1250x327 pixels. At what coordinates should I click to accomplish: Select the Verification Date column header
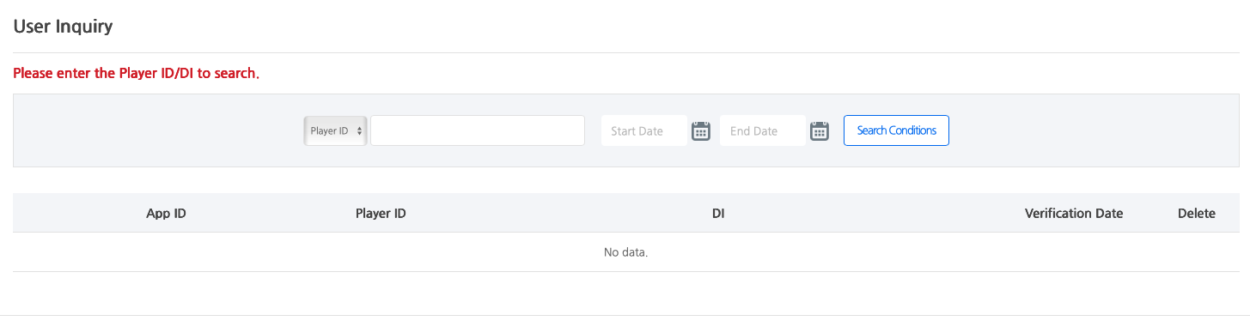1074,214
